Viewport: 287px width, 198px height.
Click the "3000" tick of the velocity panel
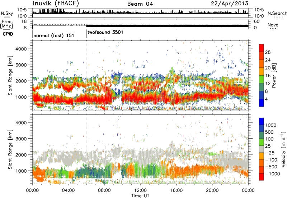[x=21, y=139]
